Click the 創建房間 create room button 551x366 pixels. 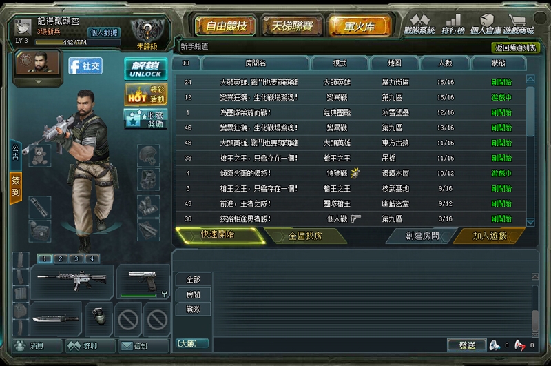422,236
